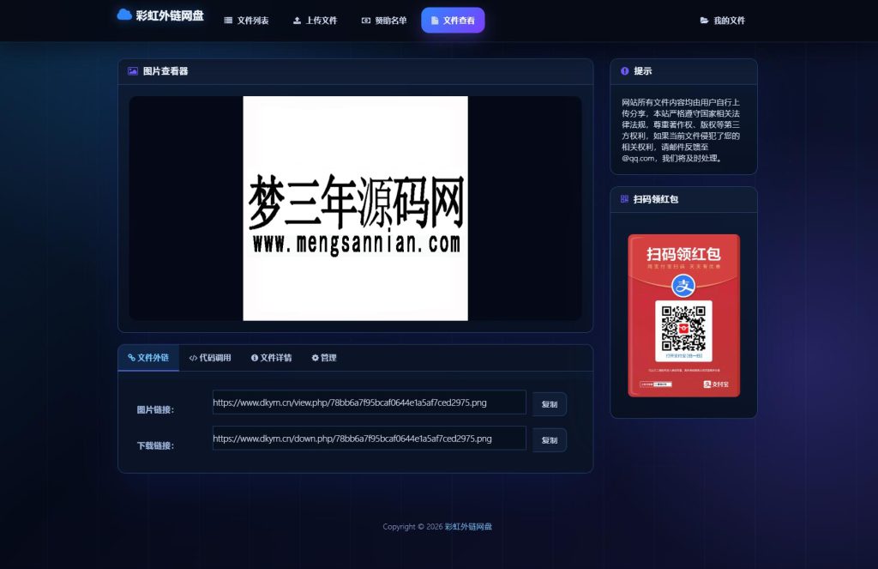
Task: Select the 文件查看 nav button
Action: click(x=453, y=21)
